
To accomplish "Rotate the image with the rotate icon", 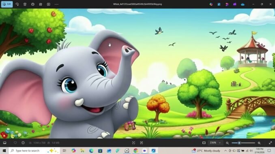I will 17,4.
